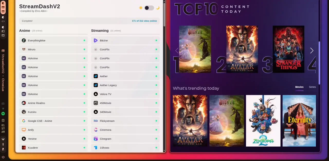
Task: Click the 1Shows blue icon
Action: [x=96, y=148]
